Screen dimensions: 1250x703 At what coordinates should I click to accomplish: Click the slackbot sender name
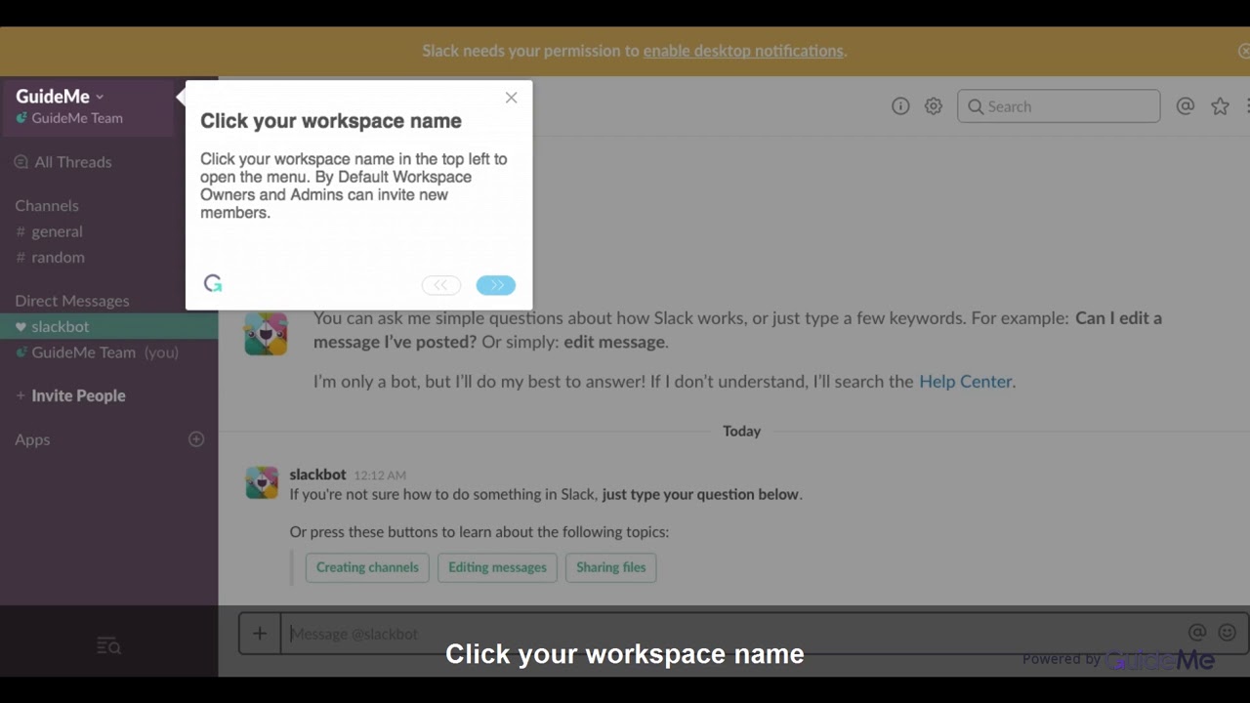(317, 475)
